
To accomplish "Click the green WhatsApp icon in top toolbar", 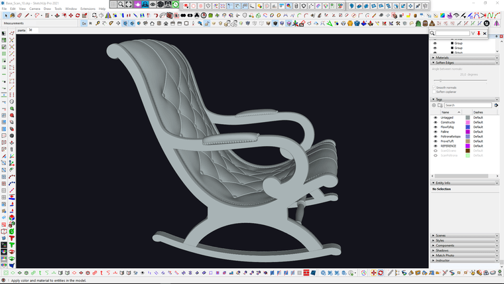I will [176, 4].
